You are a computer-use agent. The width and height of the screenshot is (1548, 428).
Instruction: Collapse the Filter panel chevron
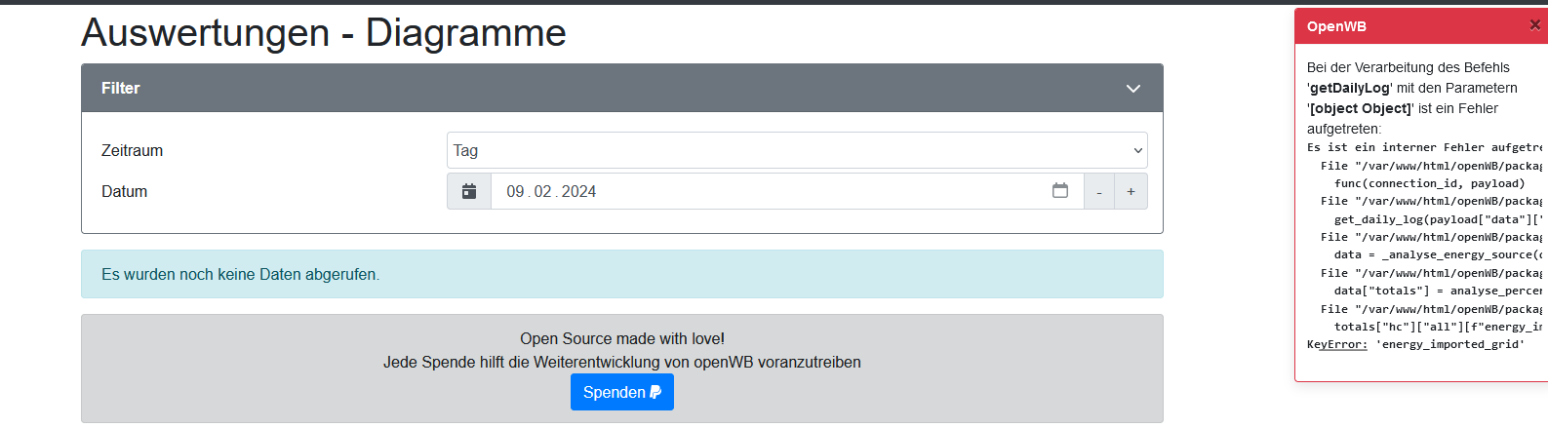pyautogui.click(x=1132, y=89)
